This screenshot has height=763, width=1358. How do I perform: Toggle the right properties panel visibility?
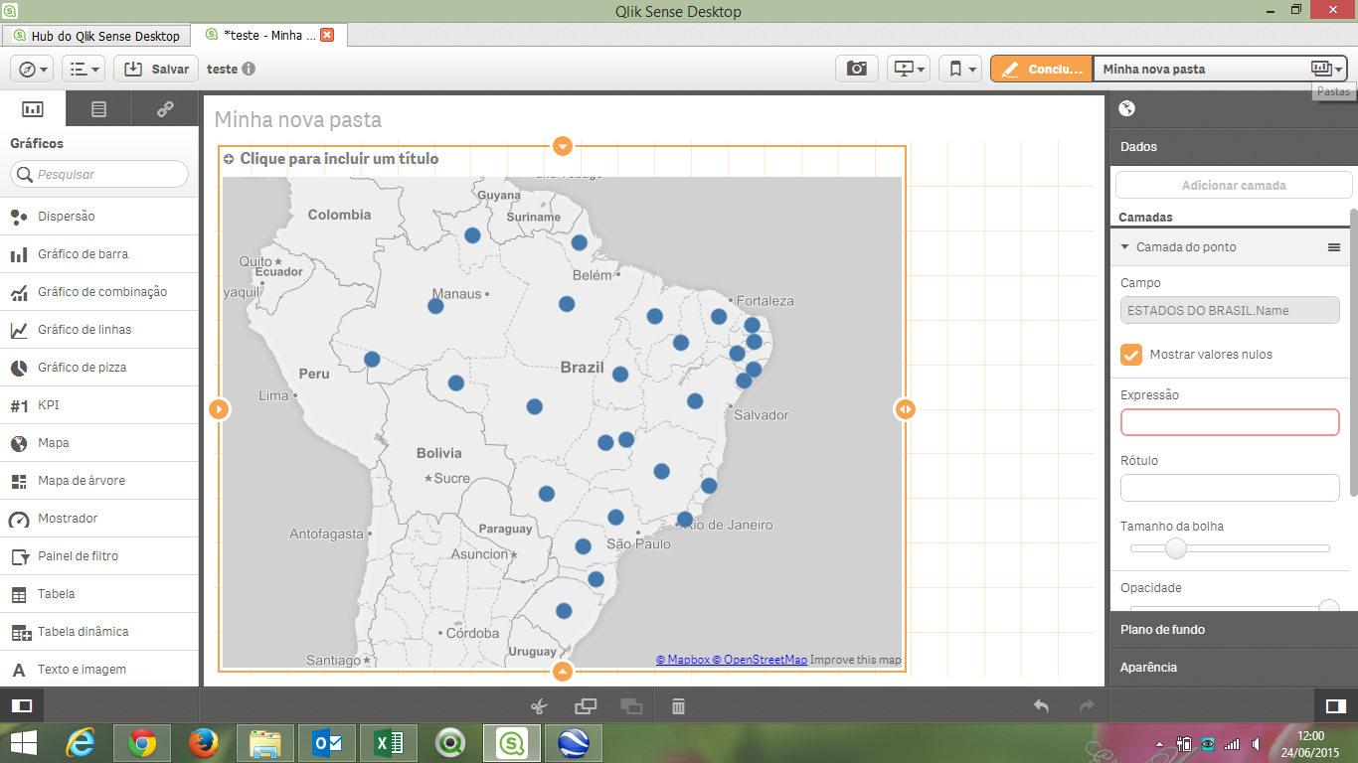[1335, 706]
